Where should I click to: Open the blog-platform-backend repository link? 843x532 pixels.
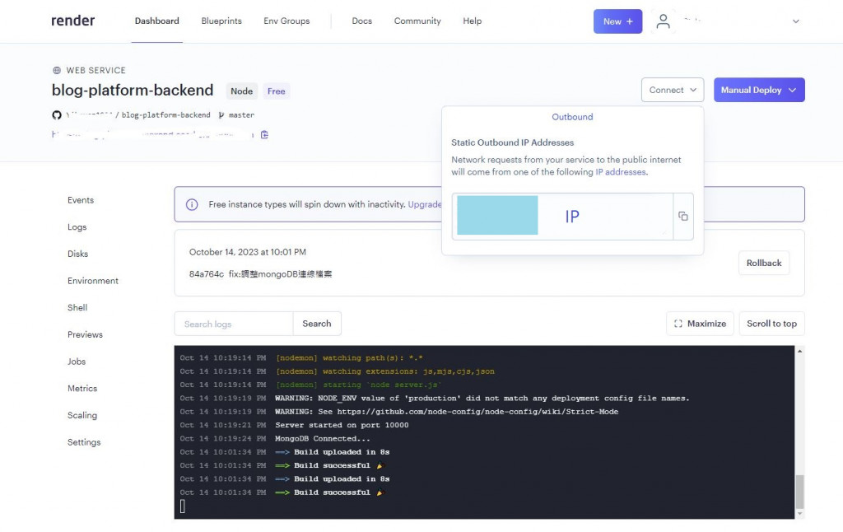[165, 115]
